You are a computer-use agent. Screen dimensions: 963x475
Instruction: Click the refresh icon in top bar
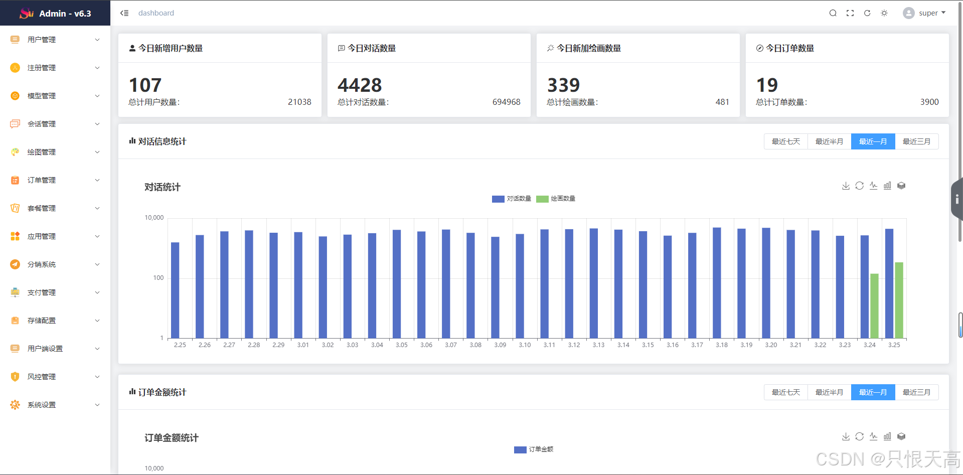click(867, 13)
